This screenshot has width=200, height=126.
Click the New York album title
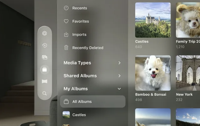tap(184, 94)
